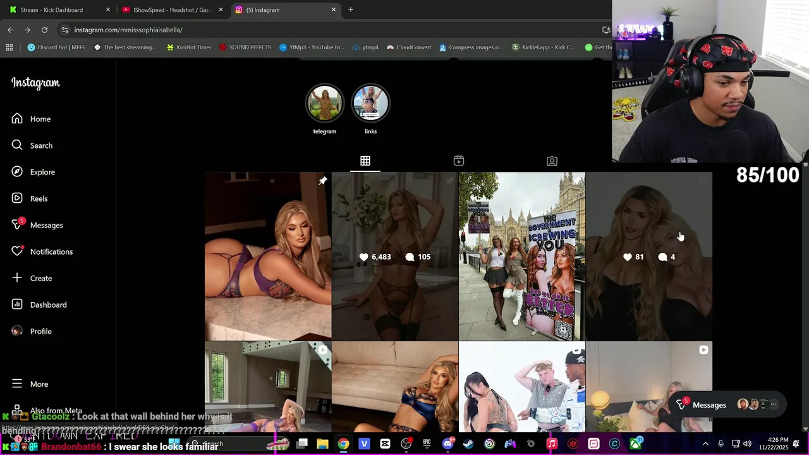Switch to the Tagged posts tab
This screenshot has height=455, width=809.
[552, 161]
